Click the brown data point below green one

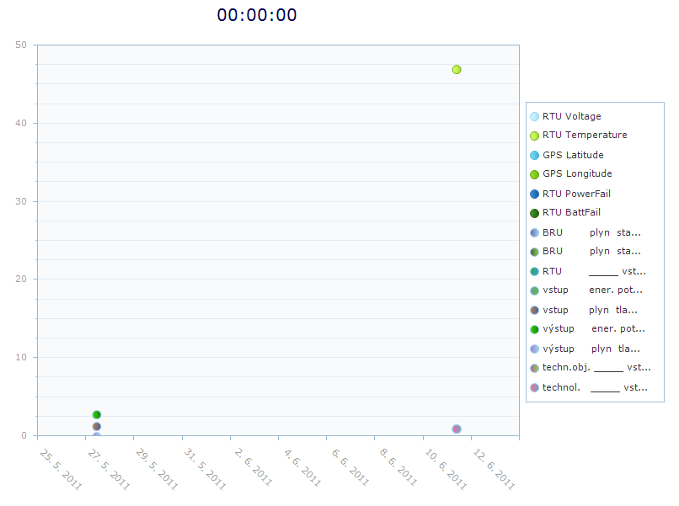97,427
